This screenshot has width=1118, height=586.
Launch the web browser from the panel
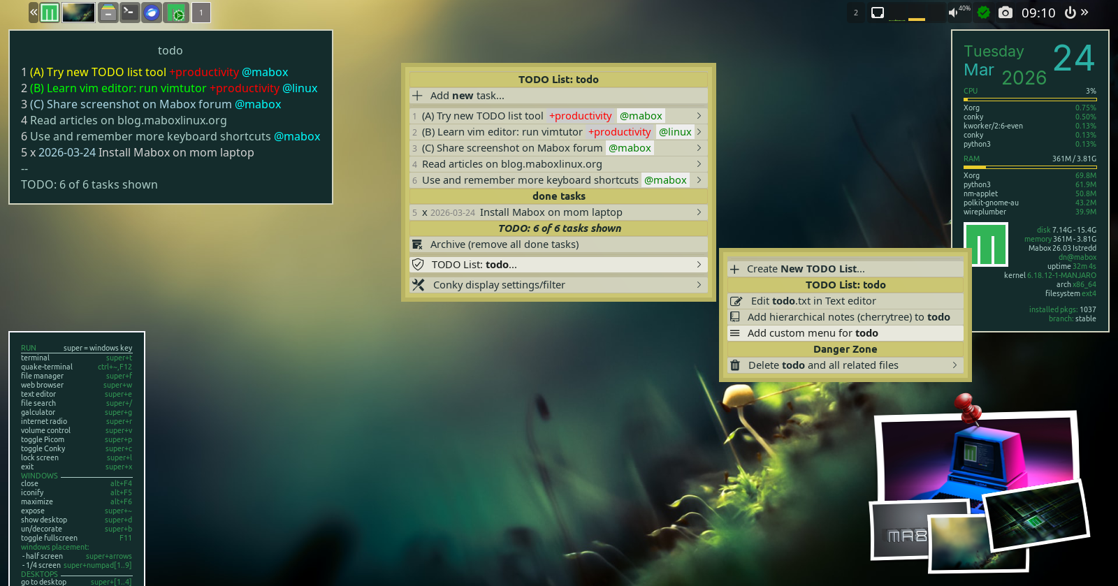tap(152, 13)
